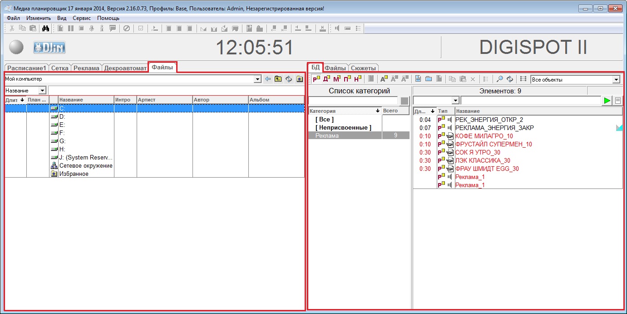The height and width of the screenshot is (314, 627).
Task: Click the file browser search text field
Action: [176, 91]
